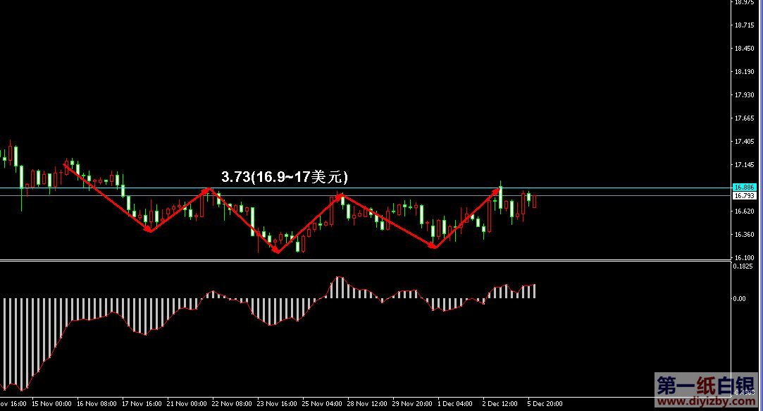Click the 0.1825 indicator scale label
Viewport: 763px width, 411px height.
[743, 266]
